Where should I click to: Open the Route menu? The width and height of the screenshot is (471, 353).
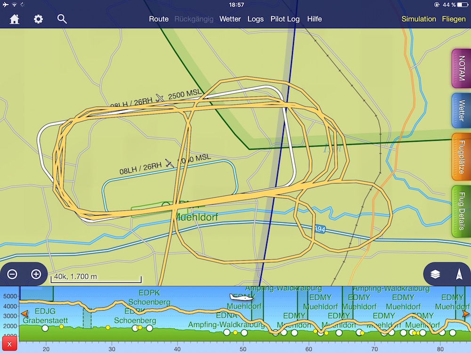[159, 19]
